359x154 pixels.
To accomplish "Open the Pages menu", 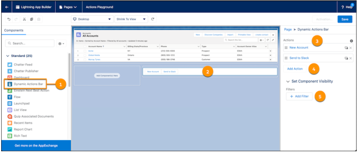I will [68, 7].
